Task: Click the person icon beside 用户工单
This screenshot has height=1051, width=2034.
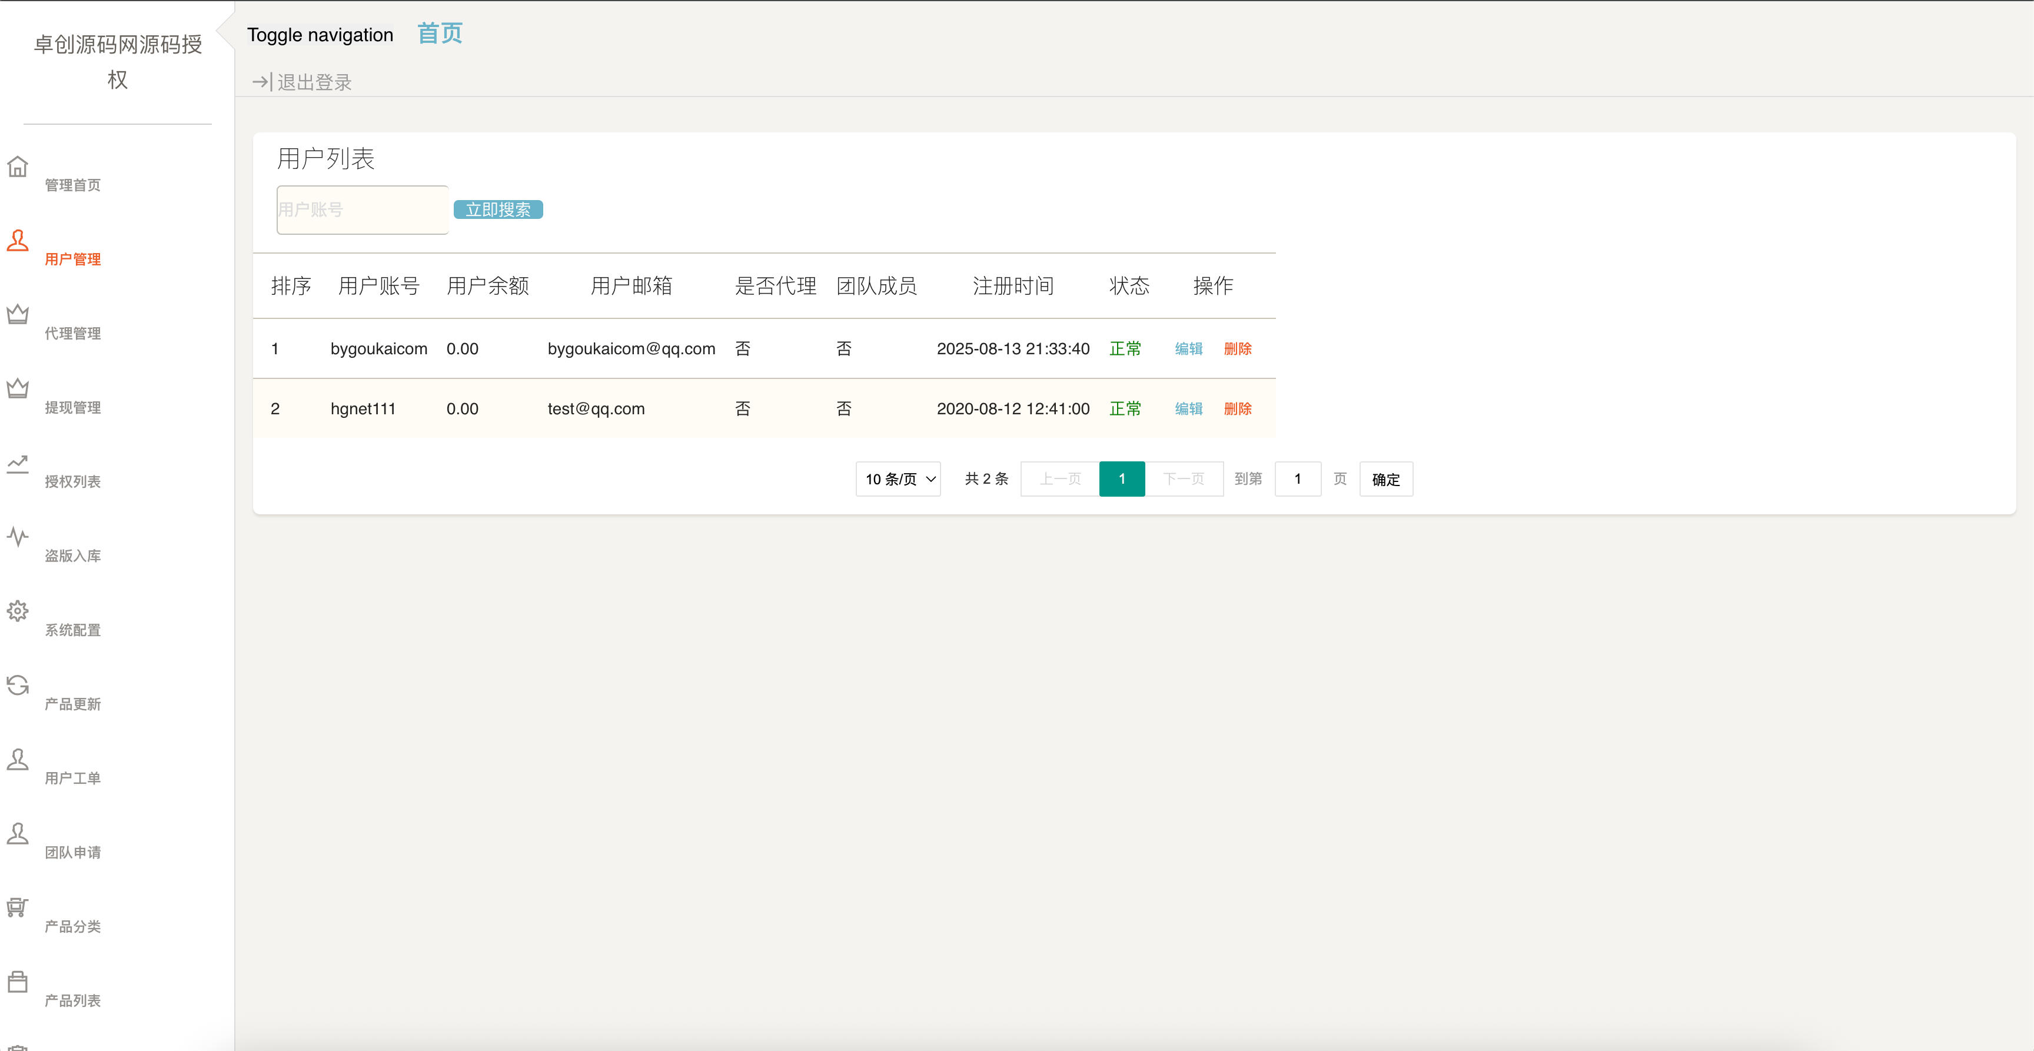Action: pos(18,760)
